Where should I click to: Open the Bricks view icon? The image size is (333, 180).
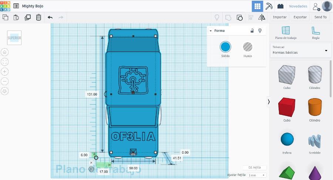pos(281,6)
